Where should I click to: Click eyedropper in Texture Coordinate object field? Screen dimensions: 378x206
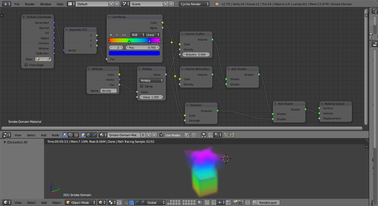(x=49, y=59)
